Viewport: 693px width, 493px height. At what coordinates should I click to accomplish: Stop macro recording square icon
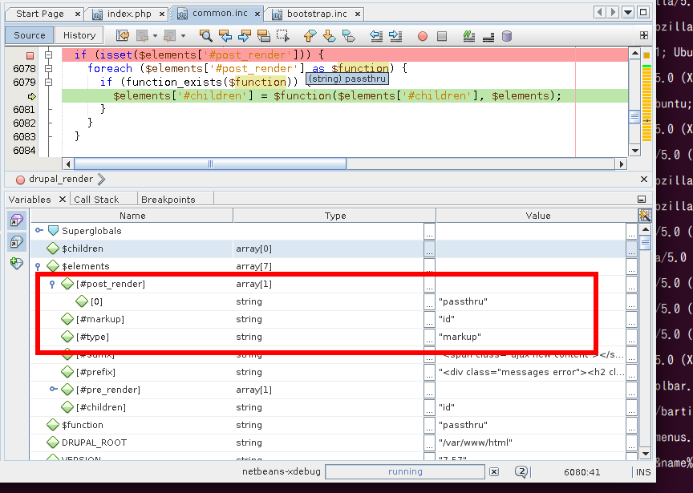(x=442, y=36)
